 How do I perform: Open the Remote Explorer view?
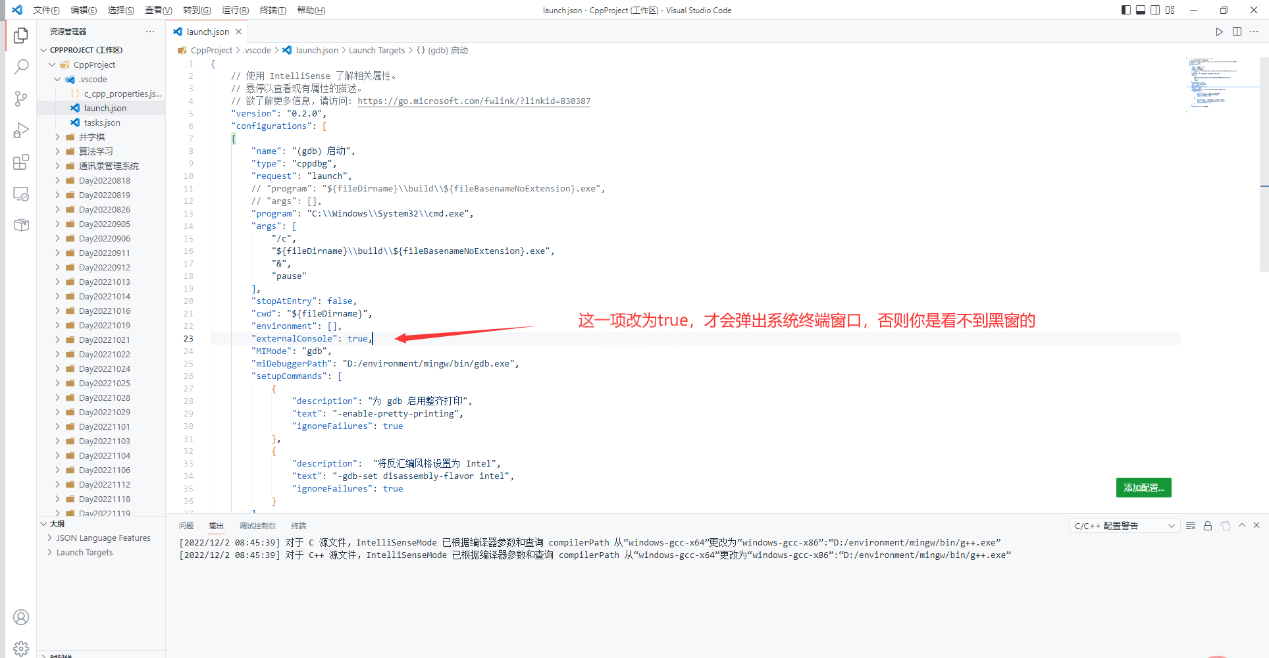point(21,194)
